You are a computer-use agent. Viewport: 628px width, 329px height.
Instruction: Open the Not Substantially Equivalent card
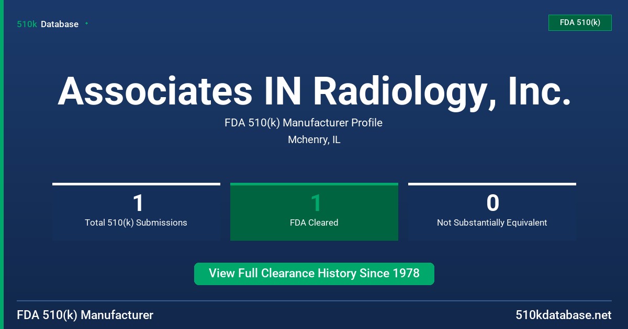click(x=492, y=211)
